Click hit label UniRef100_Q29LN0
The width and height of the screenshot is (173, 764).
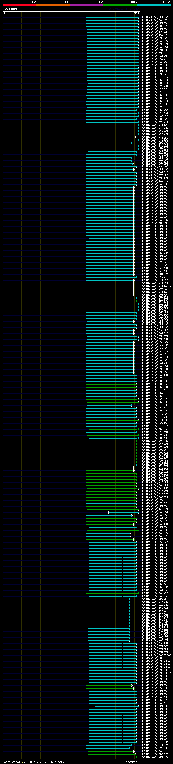[x=155, y=604]
